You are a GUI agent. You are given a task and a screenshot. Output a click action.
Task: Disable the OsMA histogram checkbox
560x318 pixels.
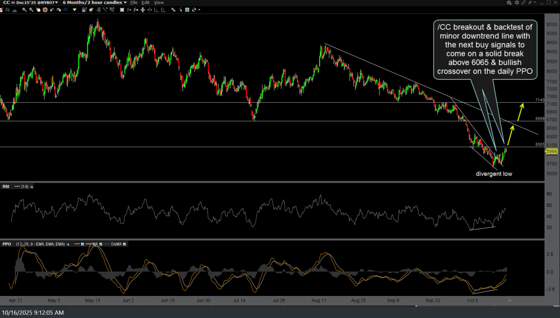pyautogui.click(x=124, y=244)
